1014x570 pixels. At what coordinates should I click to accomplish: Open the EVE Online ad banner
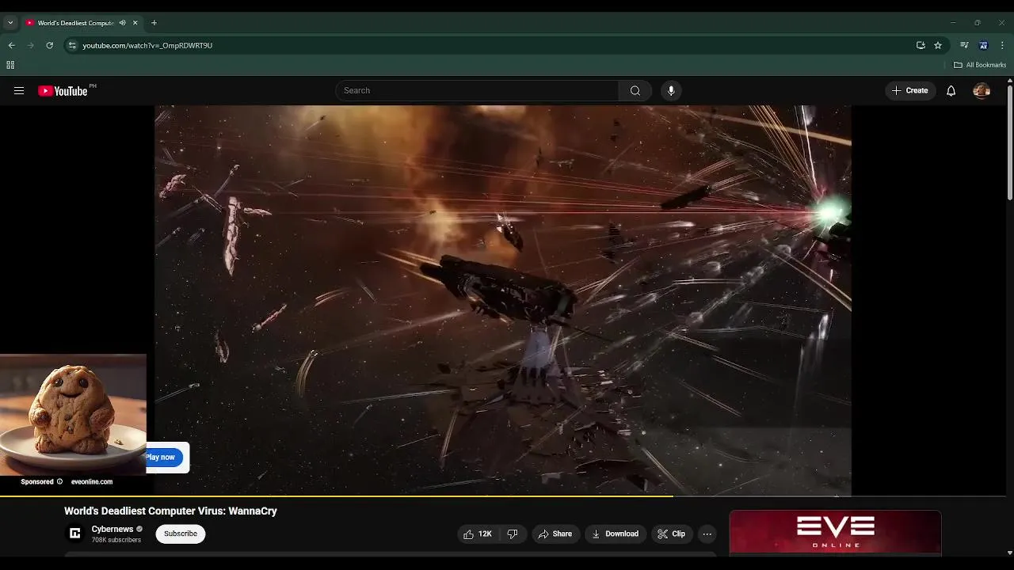point(835,532)
